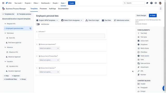The width and height of the screenshot is (166, 93).
Task: Grab the Full name field drag handle
Action: click(37, 32)
